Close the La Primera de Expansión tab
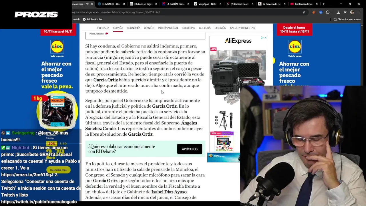Viewport: 366px width, 206px height. coord(285,4)
